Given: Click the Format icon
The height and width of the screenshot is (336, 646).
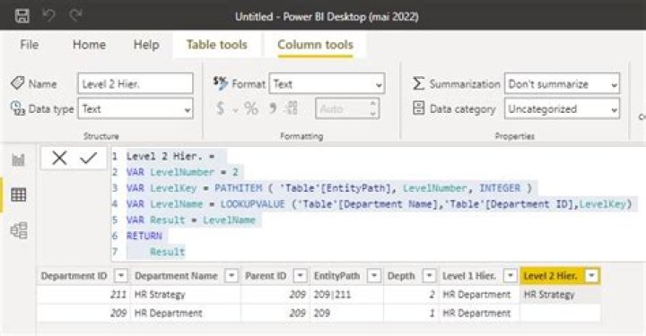Looking at the screenshot, I should click(221, 83).
